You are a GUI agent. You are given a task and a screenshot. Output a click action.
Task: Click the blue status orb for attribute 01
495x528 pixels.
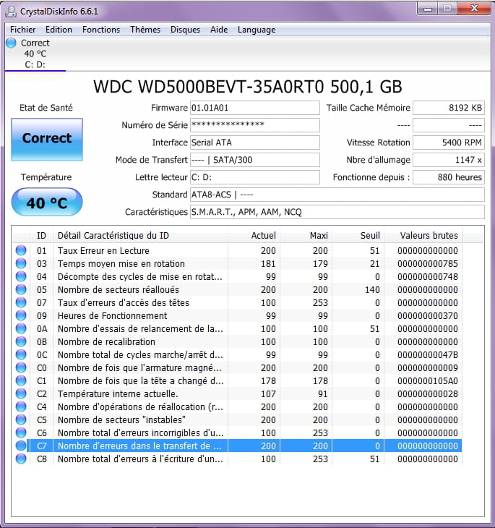(21, 251)
